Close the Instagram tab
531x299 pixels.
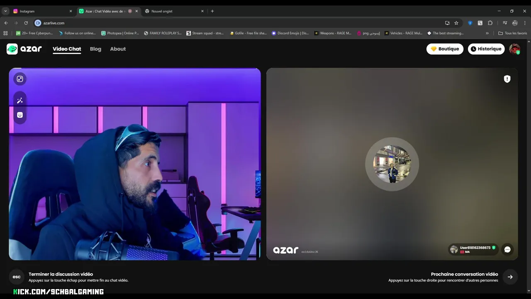click(71, 11)
